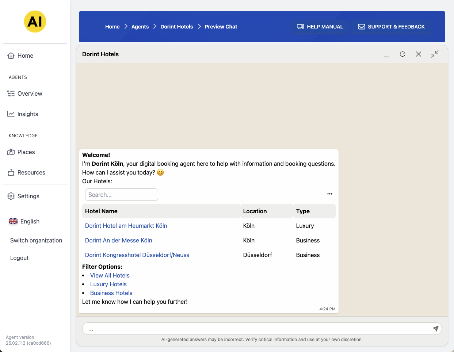
Task: Click the Overview list icon
Action: 11,93
